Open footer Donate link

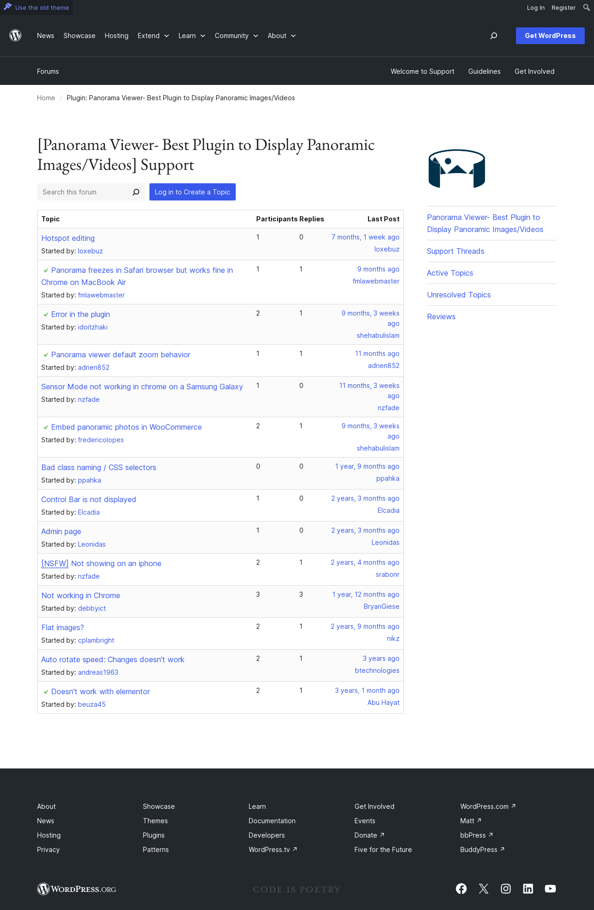[x=369, y=835]
